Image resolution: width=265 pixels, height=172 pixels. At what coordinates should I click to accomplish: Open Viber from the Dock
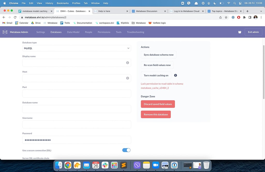coord(137,165)
